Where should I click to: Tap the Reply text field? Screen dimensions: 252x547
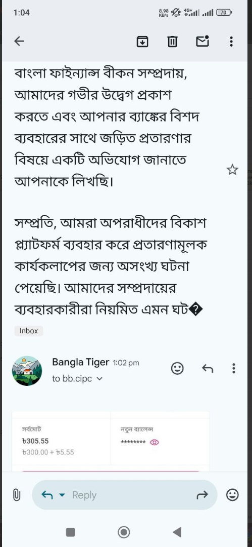(125, 495)
